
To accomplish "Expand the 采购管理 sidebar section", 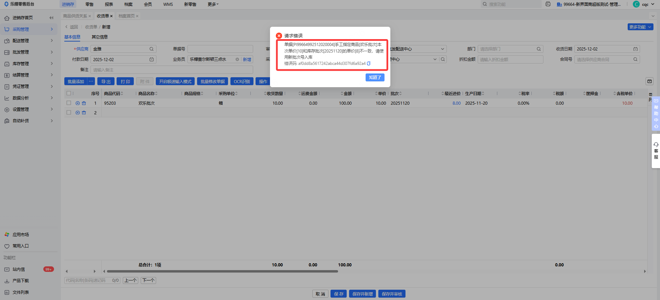I will tap(29, 29).
